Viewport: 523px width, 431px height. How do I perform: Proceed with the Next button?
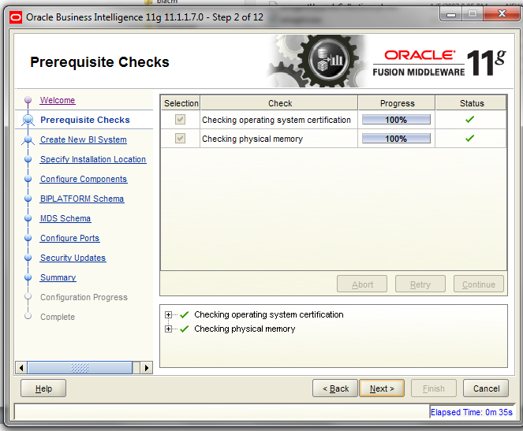click(382, 388)
